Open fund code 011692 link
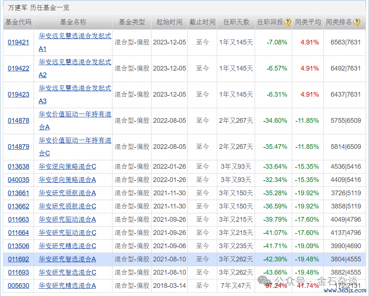The height and width of the screenshot is (296, 369). (18, 259)
